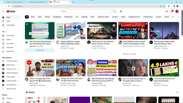Viewport: 183px width, 103px height.
Task: Bookmark this page with star
Action: 164,6
